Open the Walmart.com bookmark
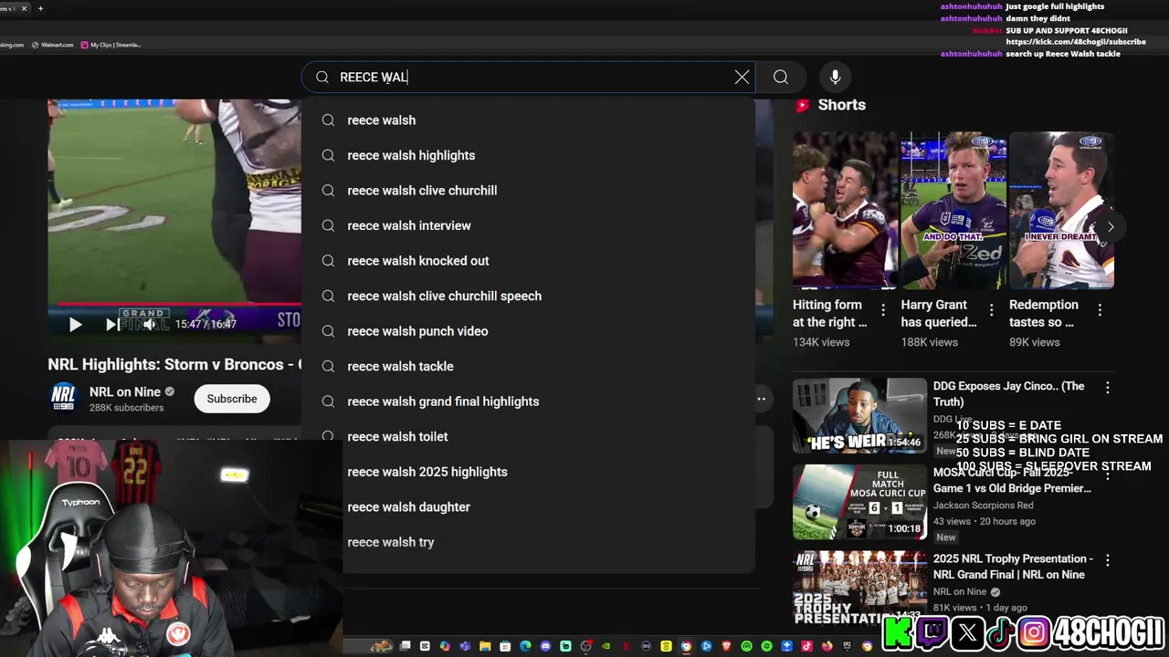Viewport: 1169px width, 657px height. tap(52, 45)
